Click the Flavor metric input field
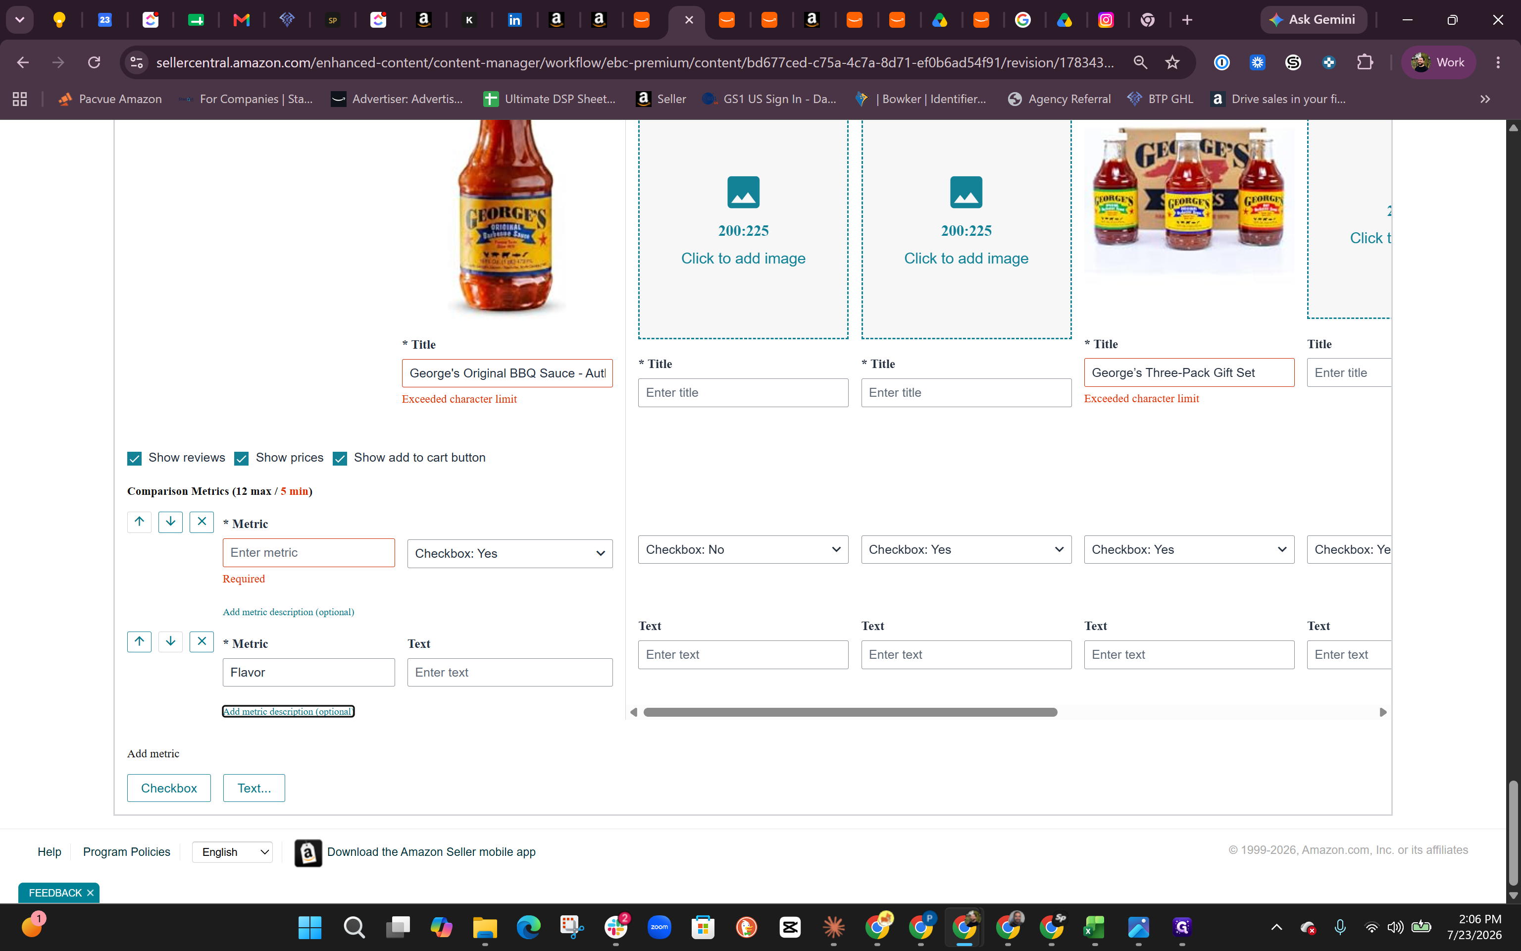The width and height of the screenshot is (1521, 951). click(308, 672)
